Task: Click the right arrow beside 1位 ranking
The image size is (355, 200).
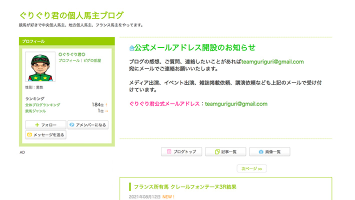Action: coord(106,111)
